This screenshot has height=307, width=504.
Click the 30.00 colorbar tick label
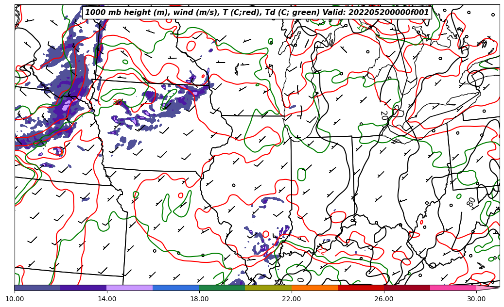[476, 299]
